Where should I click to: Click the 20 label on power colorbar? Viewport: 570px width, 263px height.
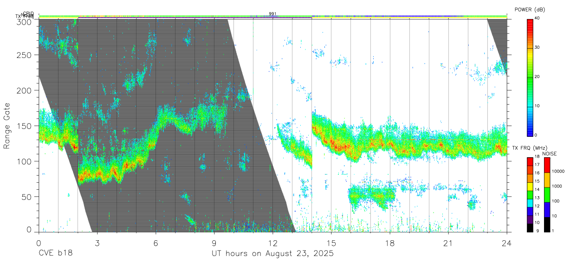536,77
